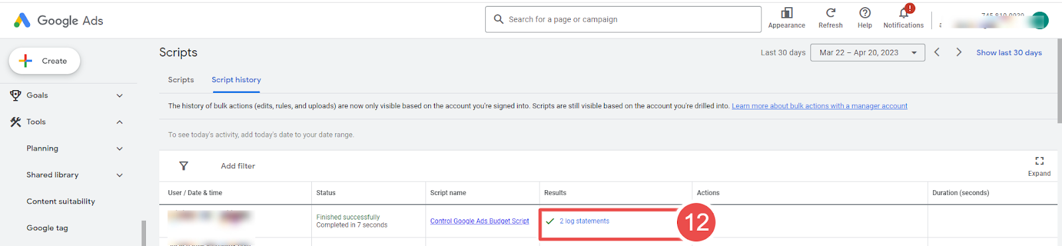Viewport: 1062px width, 246px height.
Task: Switch to the Scripts tab
Action: 181,80
